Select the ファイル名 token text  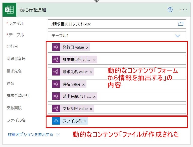pos(72,121)
